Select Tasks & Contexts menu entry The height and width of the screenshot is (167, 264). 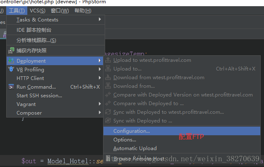[x=55, y=20]
